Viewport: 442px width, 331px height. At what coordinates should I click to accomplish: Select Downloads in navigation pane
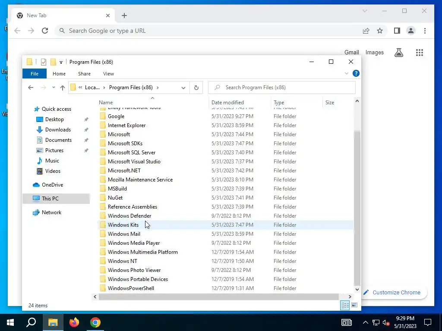(x=58, y=130)
